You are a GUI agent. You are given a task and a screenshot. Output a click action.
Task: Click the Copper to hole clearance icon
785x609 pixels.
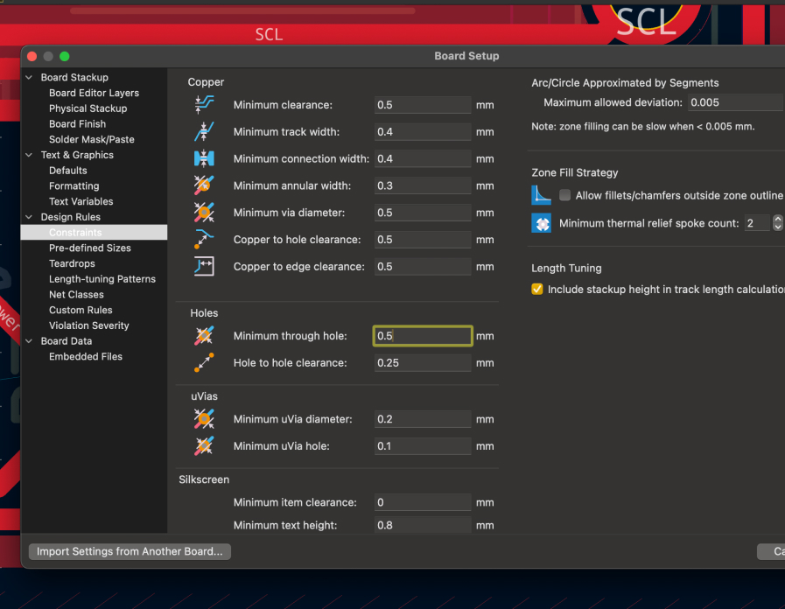click(203, 240)
